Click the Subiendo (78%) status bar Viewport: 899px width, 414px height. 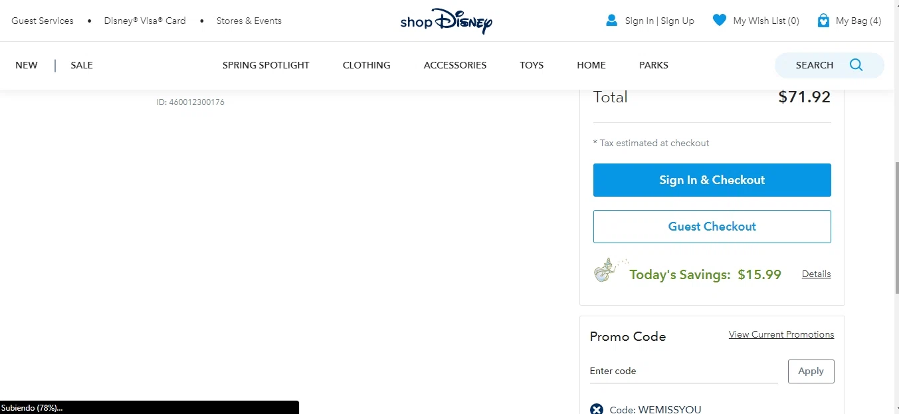(x=150, y=407)
